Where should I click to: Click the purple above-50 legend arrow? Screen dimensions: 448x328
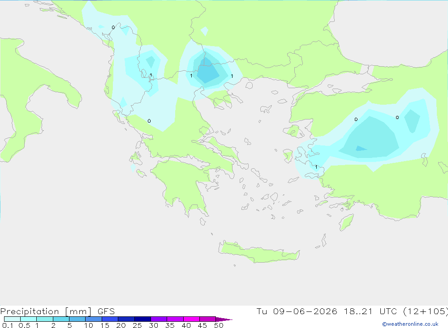click(x=224, y=319)
